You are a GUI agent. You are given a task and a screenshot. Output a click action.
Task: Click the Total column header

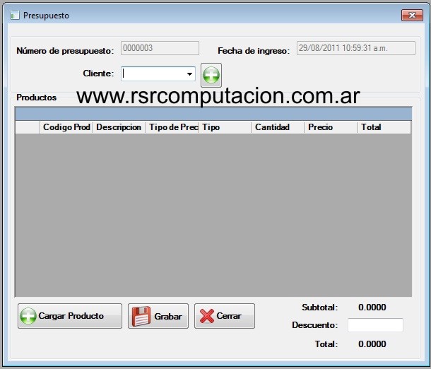click(384, 127)
